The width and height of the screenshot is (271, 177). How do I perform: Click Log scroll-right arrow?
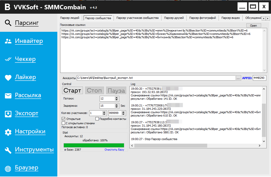coord(259,146)
